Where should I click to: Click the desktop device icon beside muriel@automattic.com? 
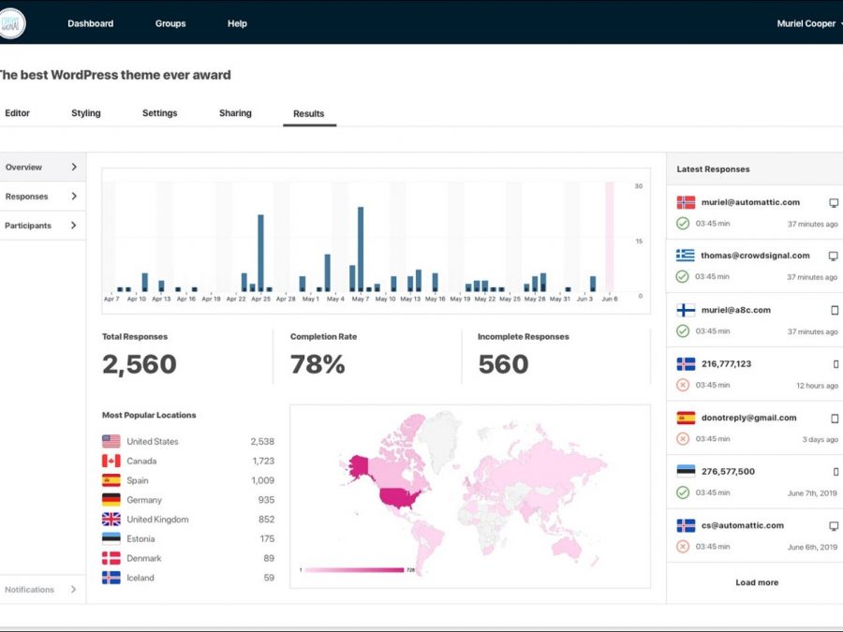834,202
